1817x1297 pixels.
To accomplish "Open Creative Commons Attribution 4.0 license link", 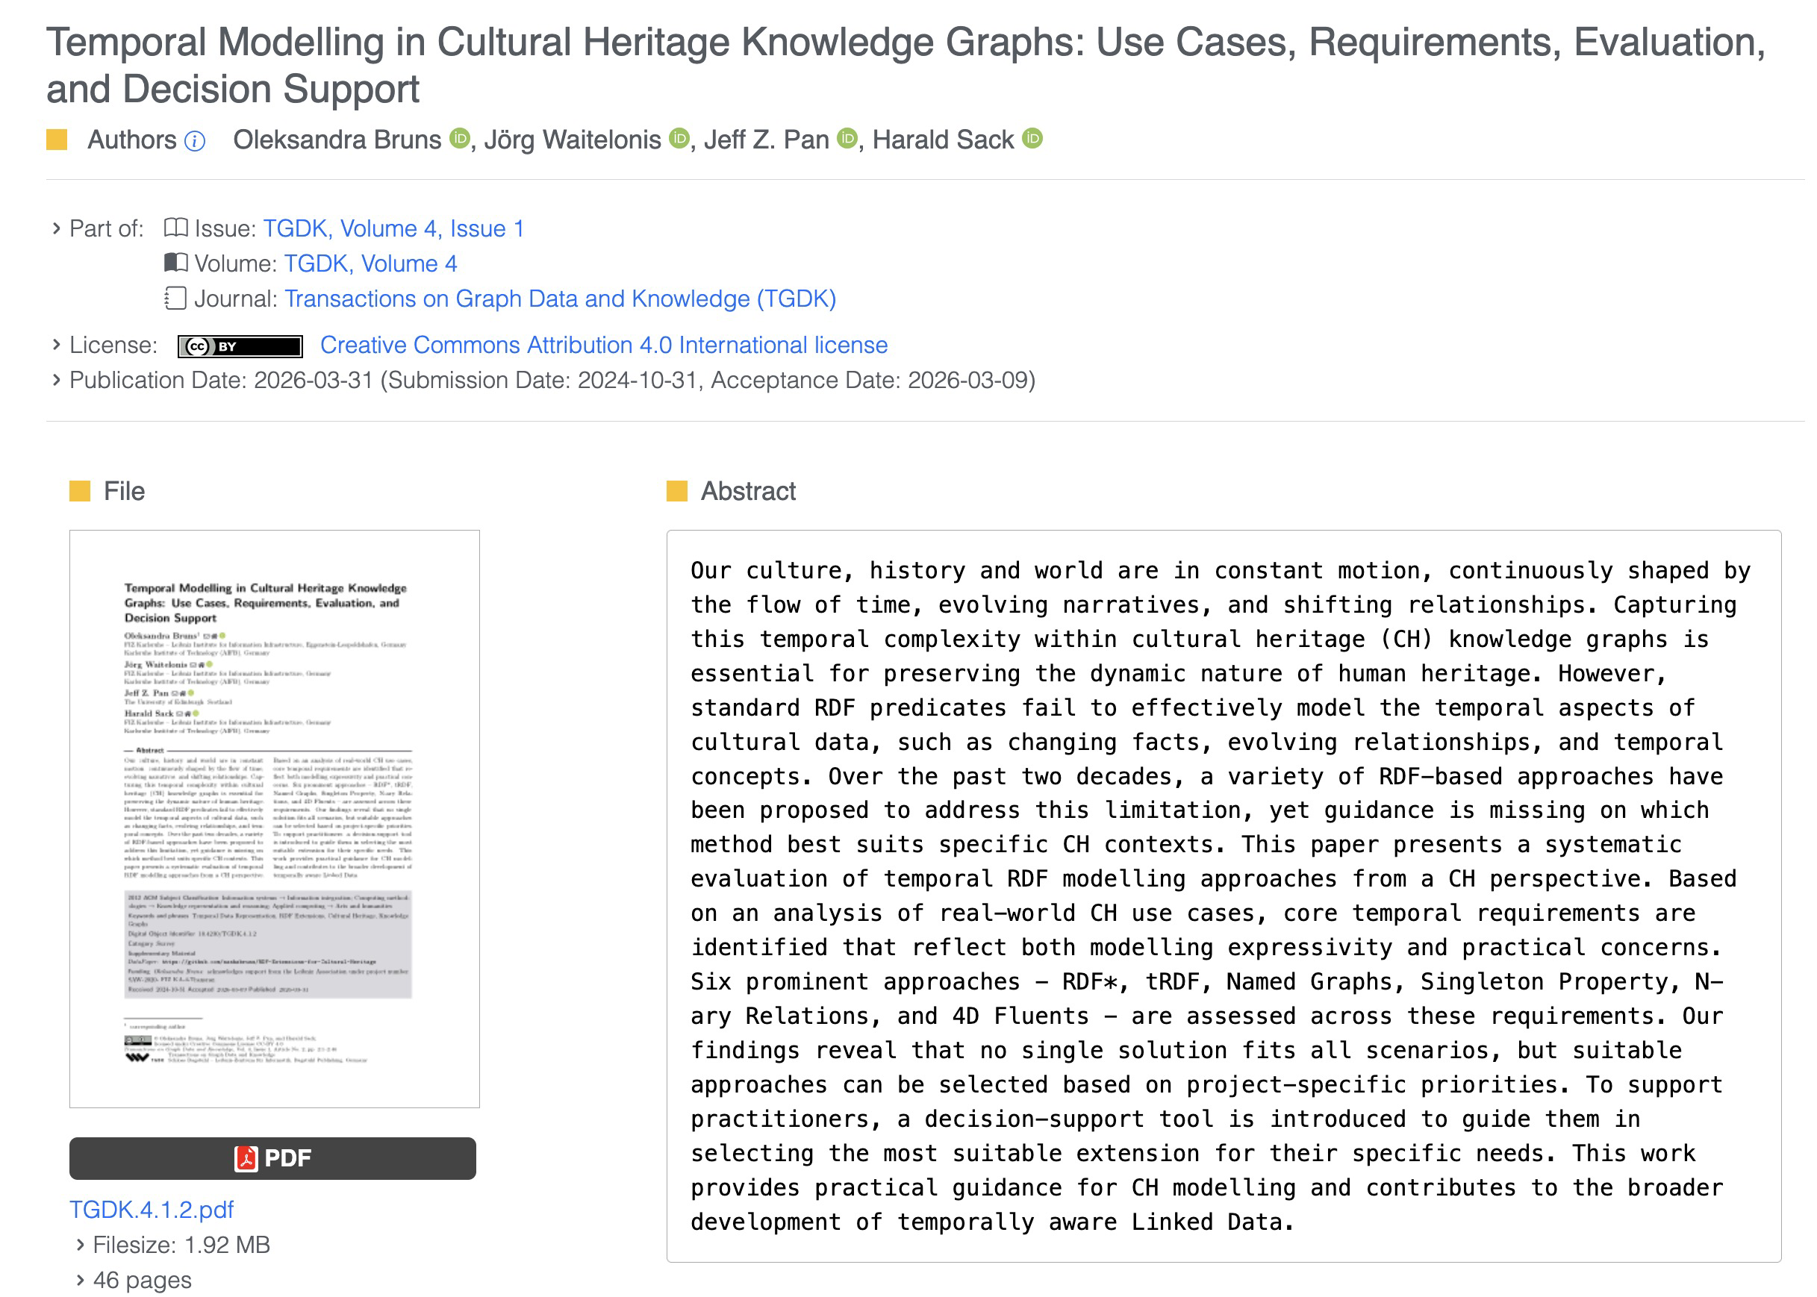I will pyautogui.click(x=603, y=346).
